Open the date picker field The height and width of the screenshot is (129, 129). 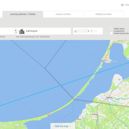tap(82, 31)
